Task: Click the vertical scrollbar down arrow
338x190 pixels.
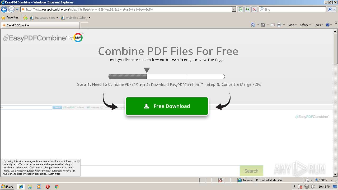Action: [335, 175]
